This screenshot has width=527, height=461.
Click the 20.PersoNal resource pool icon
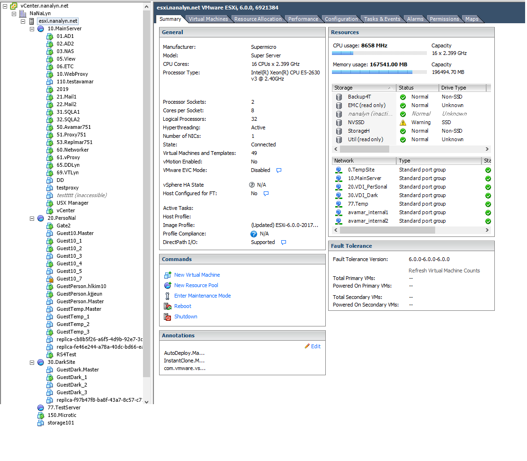41,218
